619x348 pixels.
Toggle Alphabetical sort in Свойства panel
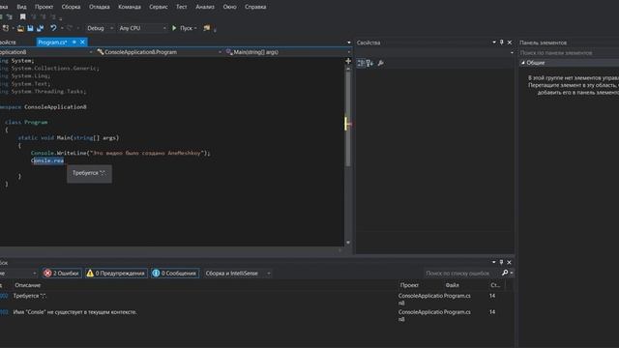(369, 63)
